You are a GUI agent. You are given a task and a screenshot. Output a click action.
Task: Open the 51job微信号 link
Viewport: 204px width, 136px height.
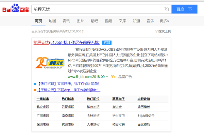click(146, 116)
